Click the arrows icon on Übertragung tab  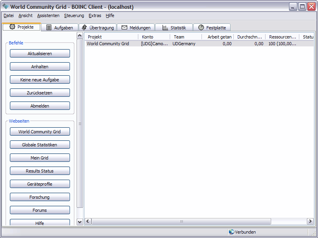coord(84,27)
